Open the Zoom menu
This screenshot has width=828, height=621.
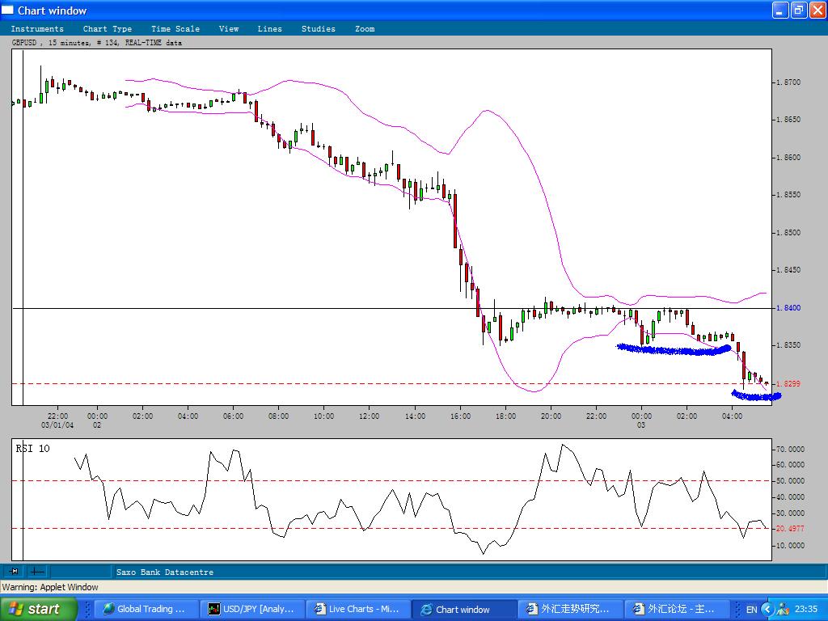365,28
